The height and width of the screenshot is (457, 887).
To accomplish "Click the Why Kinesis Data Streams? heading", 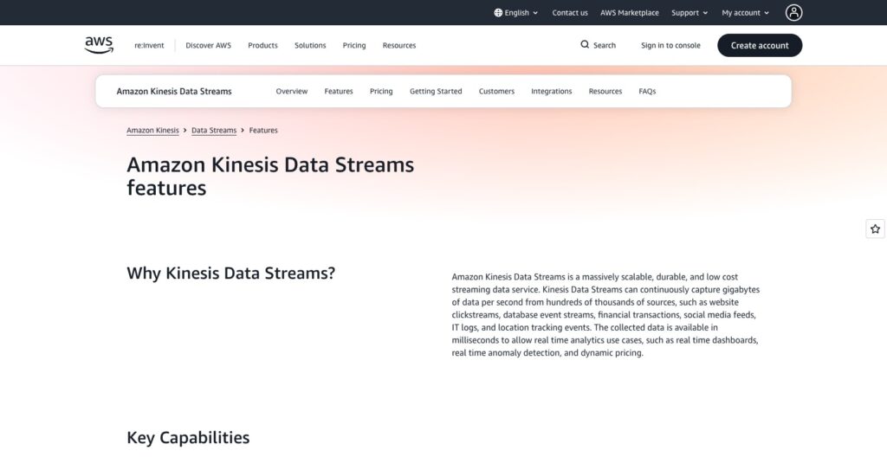I will pyautogui.click(x=230, y=274).
